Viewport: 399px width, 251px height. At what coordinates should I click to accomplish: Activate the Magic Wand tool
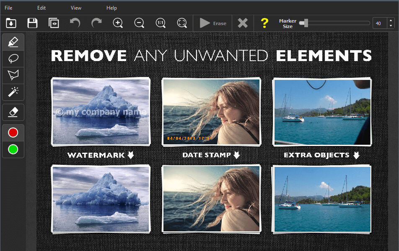[x=13, y=91]
